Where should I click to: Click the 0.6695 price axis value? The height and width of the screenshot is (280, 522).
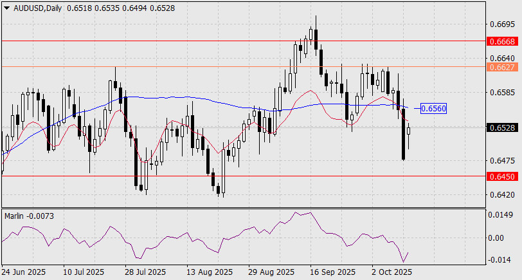[x=502, y=24]
